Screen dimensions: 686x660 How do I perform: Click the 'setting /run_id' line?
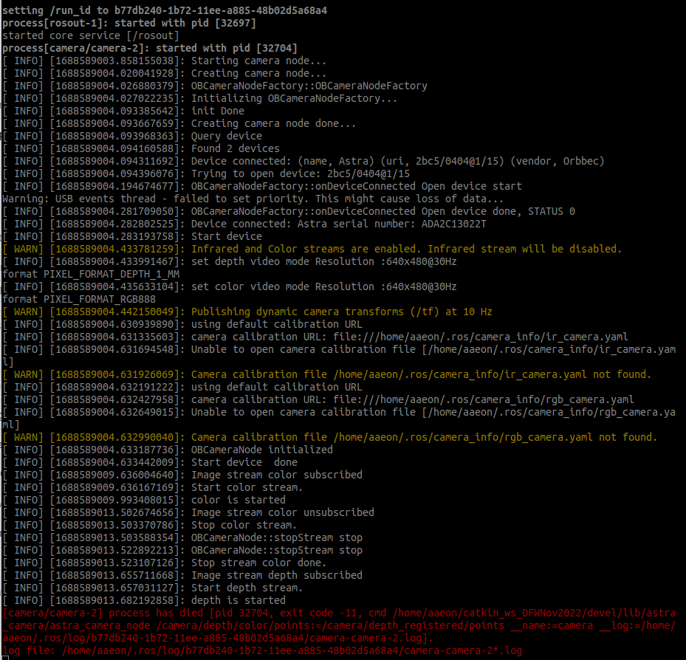[x=165, y=11]
